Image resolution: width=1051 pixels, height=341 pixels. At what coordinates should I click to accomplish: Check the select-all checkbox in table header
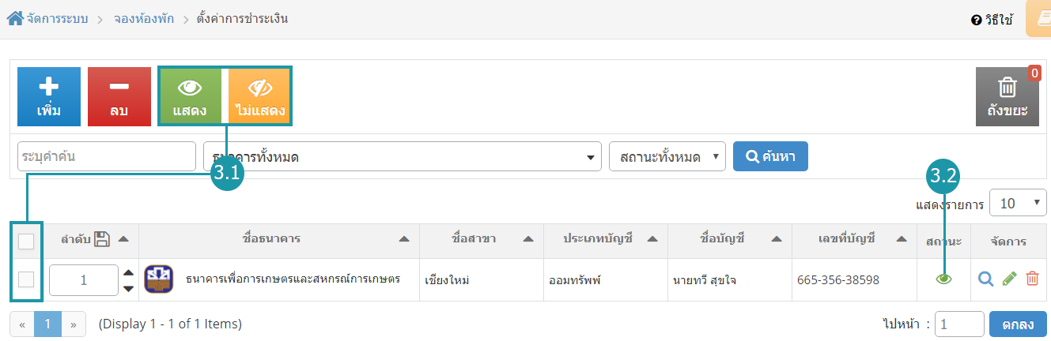pyautogui.click(x=26, y=241)
